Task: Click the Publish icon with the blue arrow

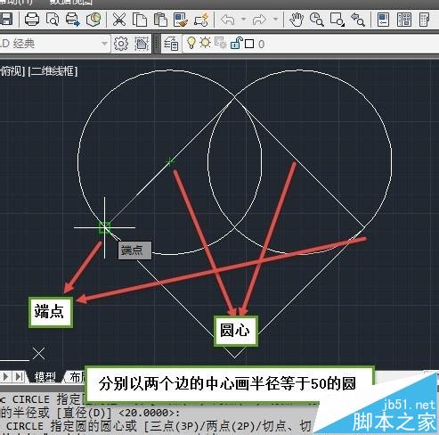Action: (x=73, y=20)
